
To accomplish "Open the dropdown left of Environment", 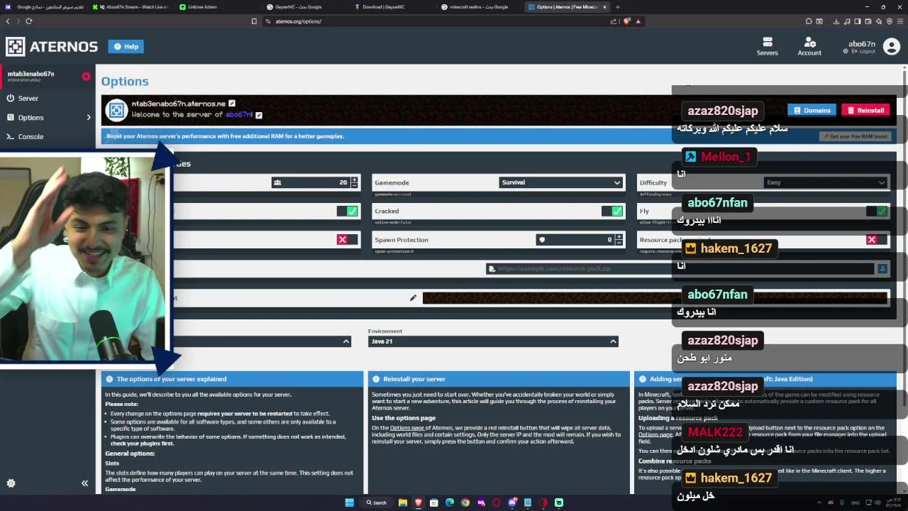I will click(x=262, y=341).
